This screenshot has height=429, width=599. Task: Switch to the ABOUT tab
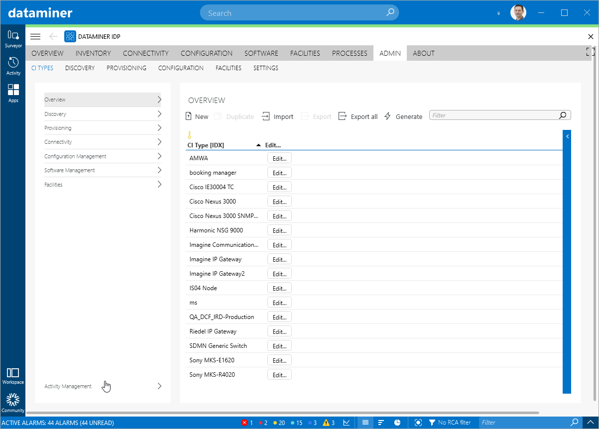click(424, 53)
